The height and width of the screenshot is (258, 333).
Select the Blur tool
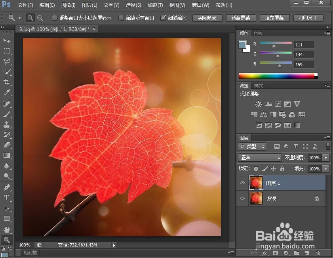7,166
